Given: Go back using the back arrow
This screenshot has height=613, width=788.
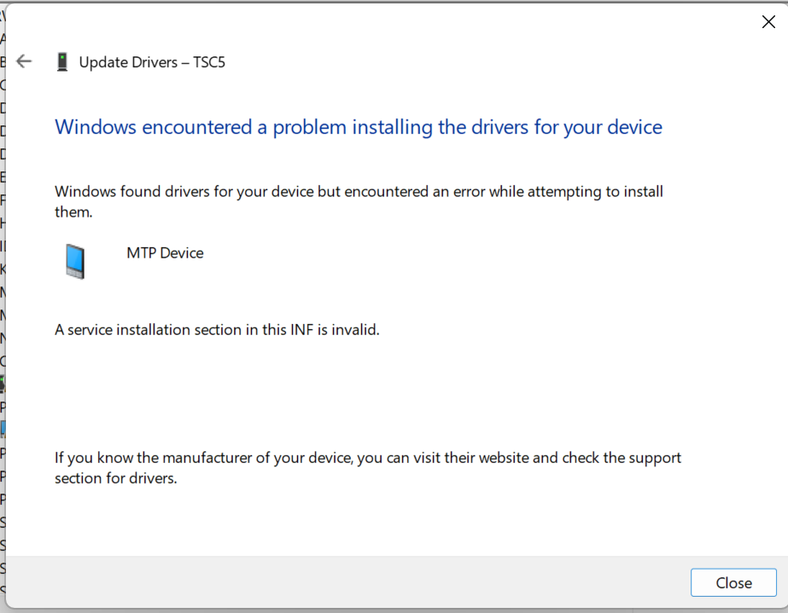Looking at the screenshot, I should coord(24,61).
